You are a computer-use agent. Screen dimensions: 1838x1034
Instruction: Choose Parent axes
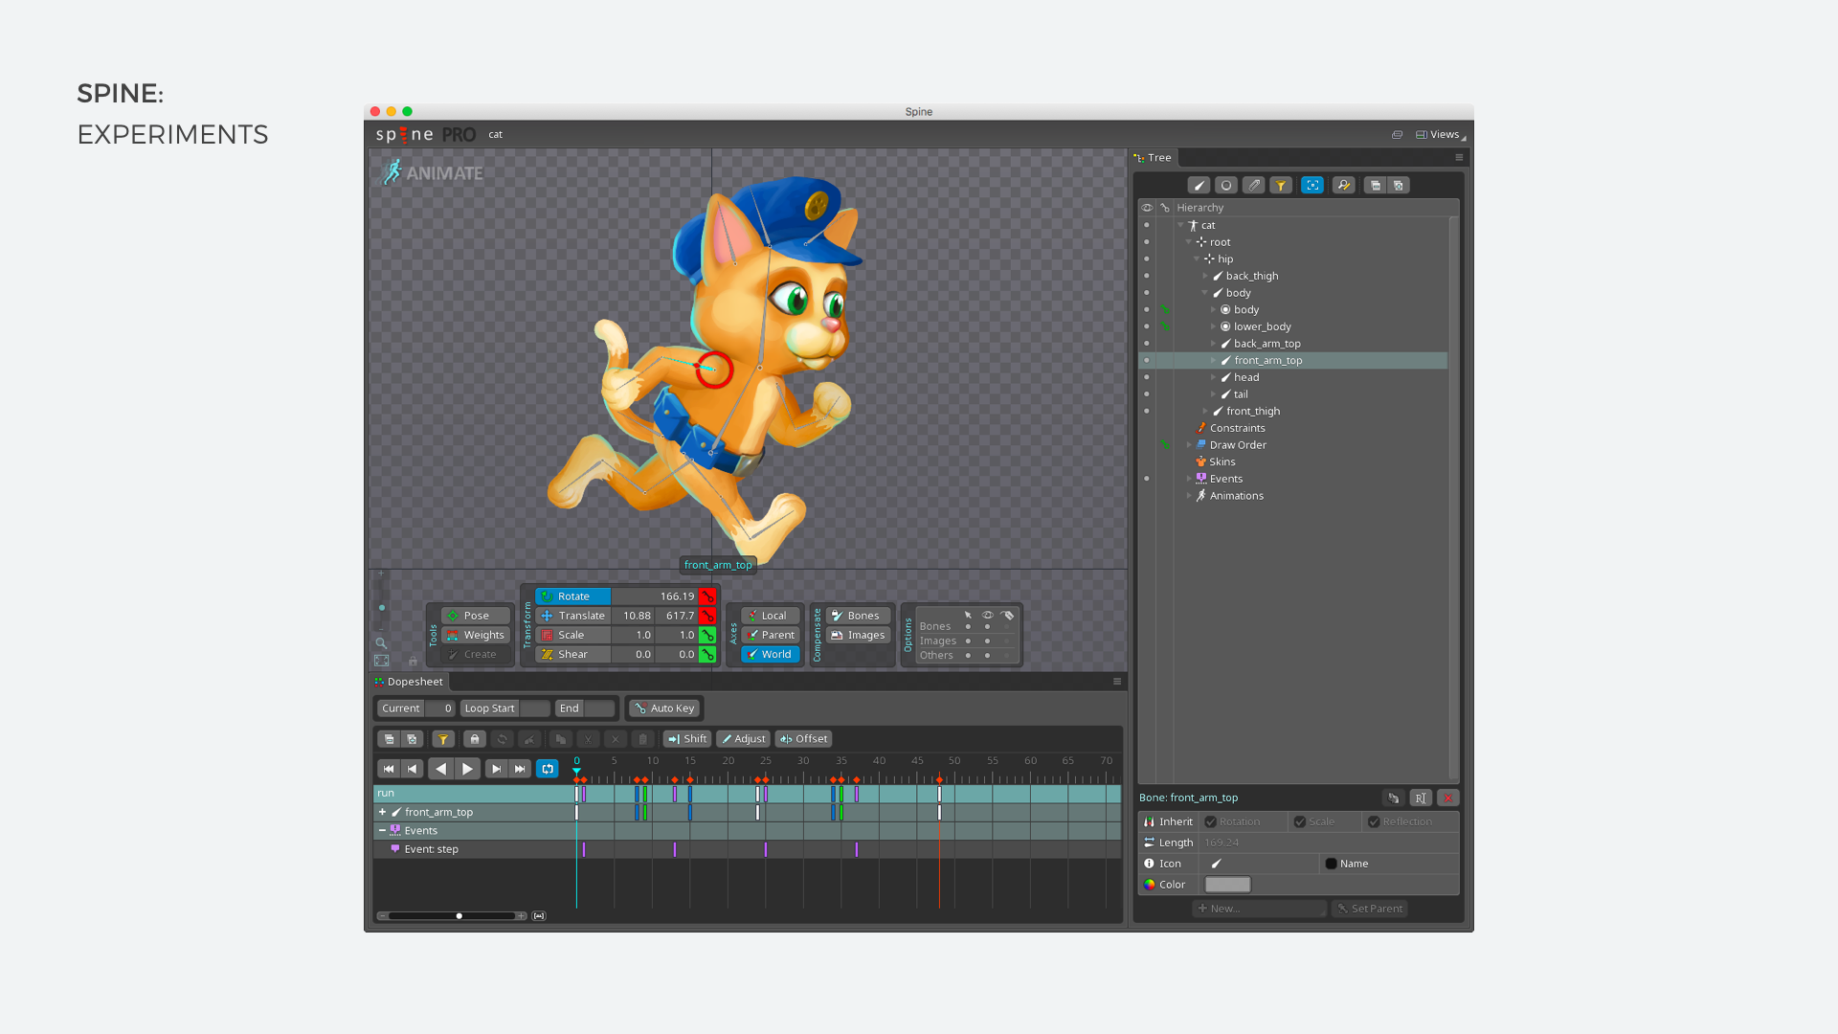point(771,635)
